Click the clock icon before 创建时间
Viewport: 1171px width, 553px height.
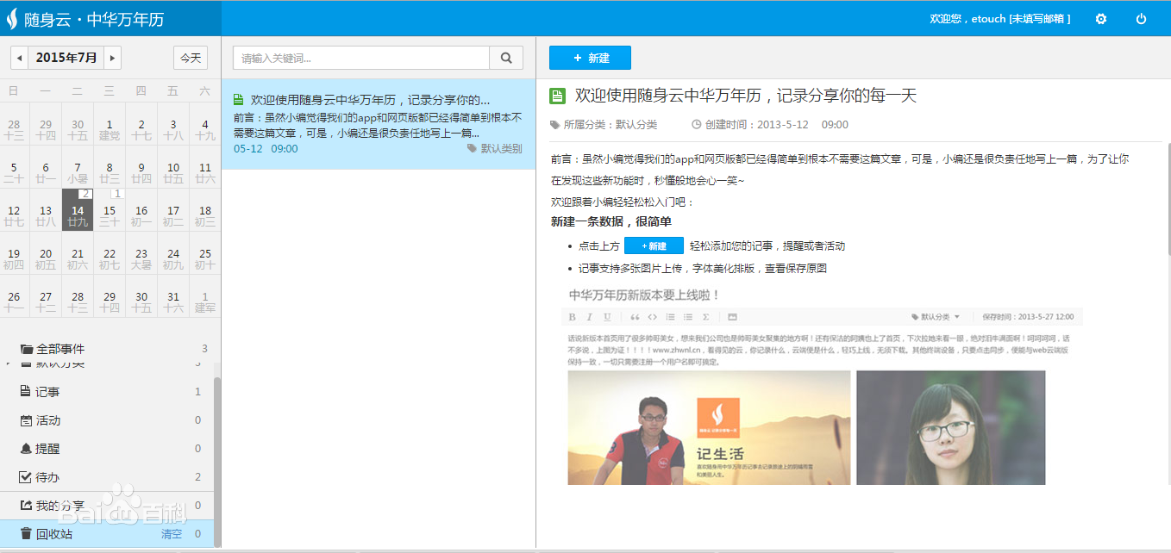[696, 125]
